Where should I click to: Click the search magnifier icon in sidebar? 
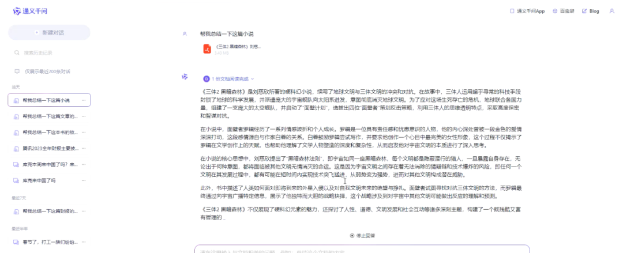coord(17,52)
